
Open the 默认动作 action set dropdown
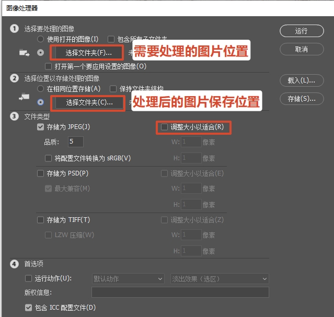click(128, 279)
